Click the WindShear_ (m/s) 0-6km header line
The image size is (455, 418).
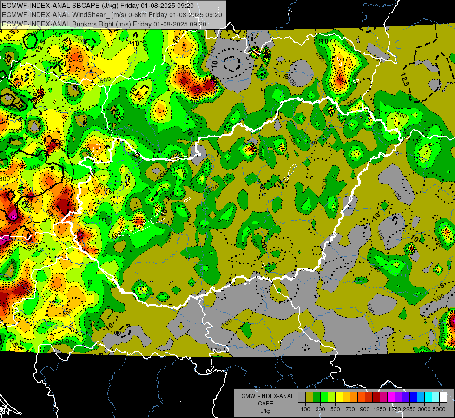[x=112, y=15]
